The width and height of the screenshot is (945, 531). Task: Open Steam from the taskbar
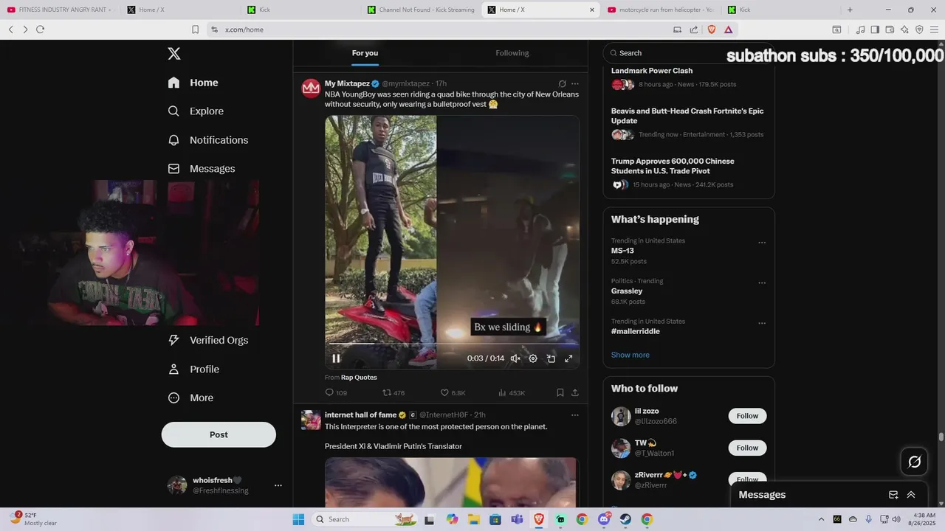625,519
